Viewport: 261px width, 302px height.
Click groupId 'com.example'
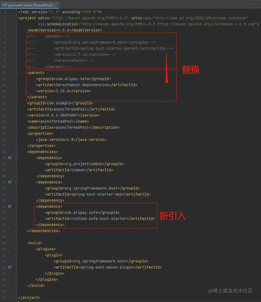pos(59,103)
